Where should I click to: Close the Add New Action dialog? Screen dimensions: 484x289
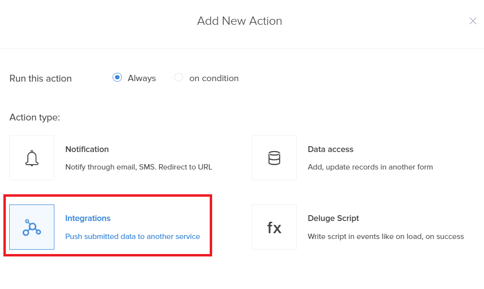click(x=473, y=21)
